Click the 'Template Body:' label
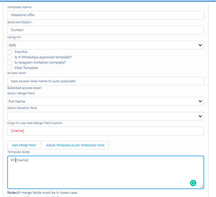The image size is (216, 197). pos(19,152)
